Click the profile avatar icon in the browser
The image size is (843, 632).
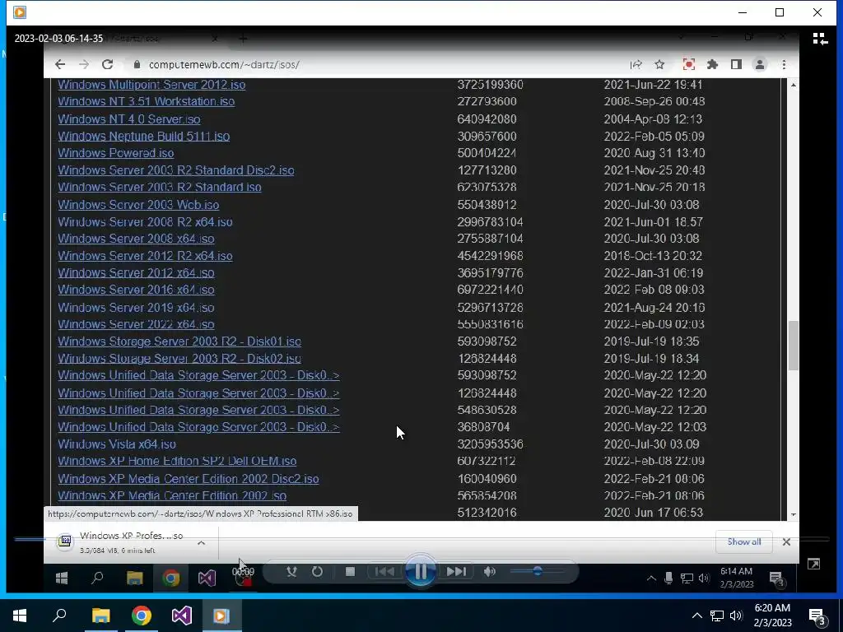760,64
